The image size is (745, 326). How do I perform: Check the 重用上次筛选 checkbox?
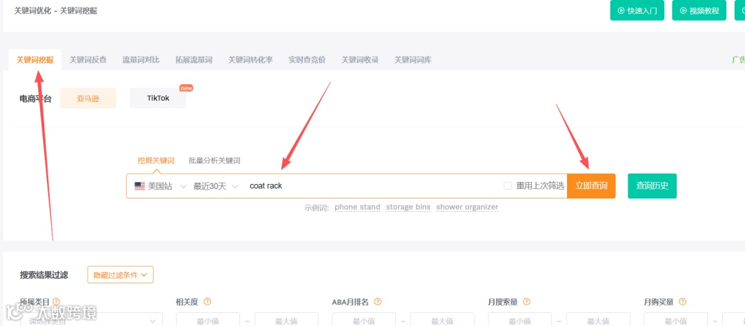508,185
